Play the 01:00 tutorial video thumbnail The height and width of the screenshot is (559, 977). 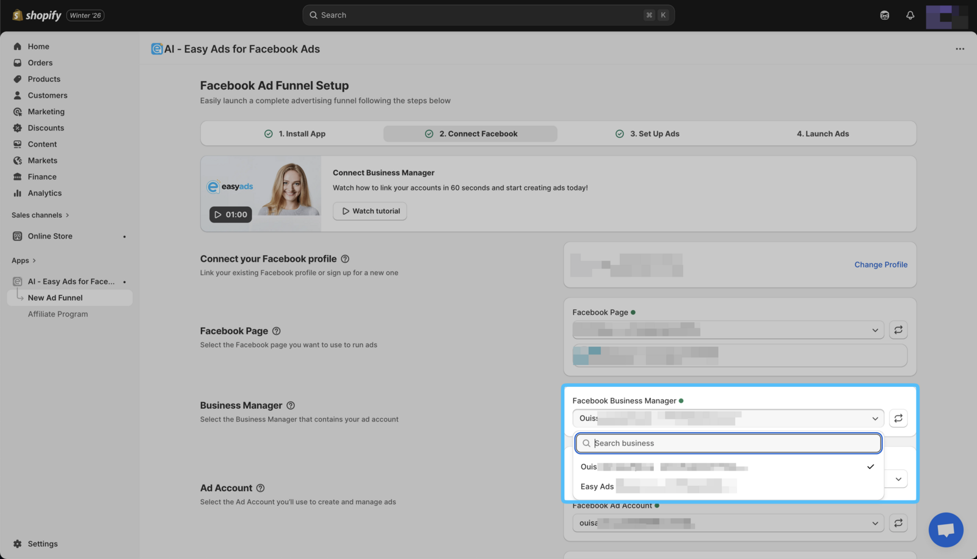tap(231, 215)
